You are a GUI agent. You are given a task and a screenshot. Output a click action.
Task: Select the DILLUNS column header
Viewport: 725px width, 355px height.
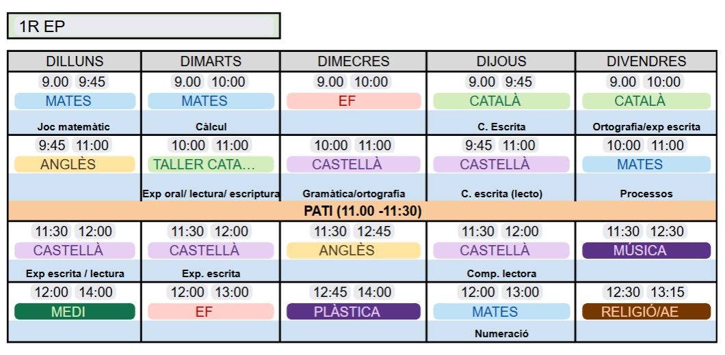pos(75,61)
